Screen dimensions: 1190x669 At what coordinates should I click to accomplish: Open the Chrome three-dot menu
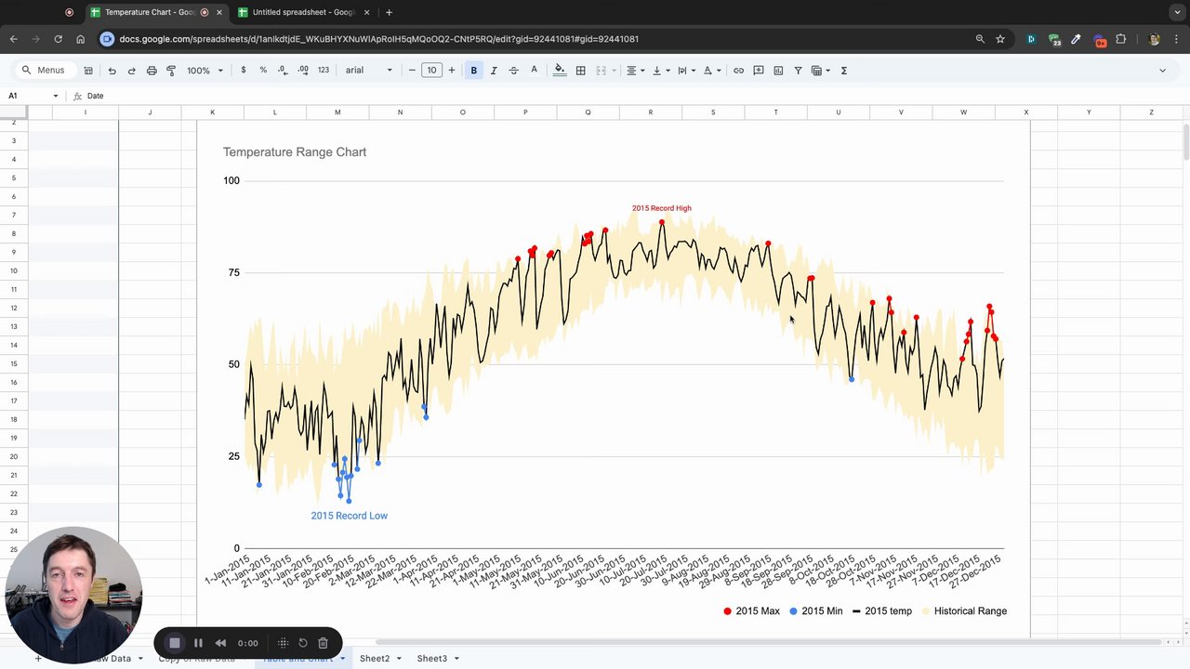[1177, 39]
